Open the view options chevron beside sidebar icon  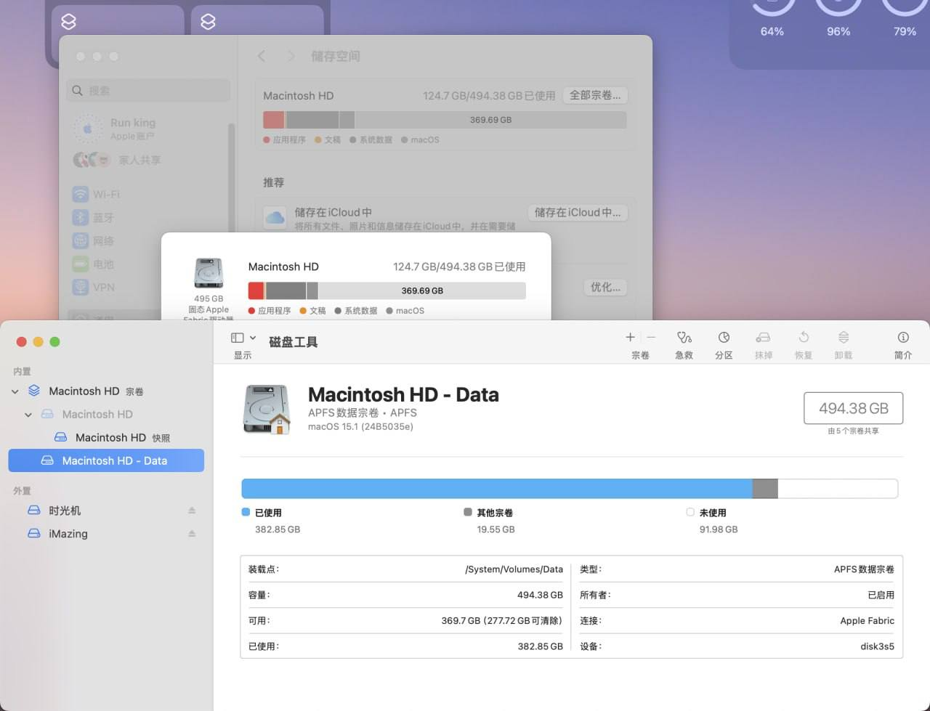tap(253, 338)
